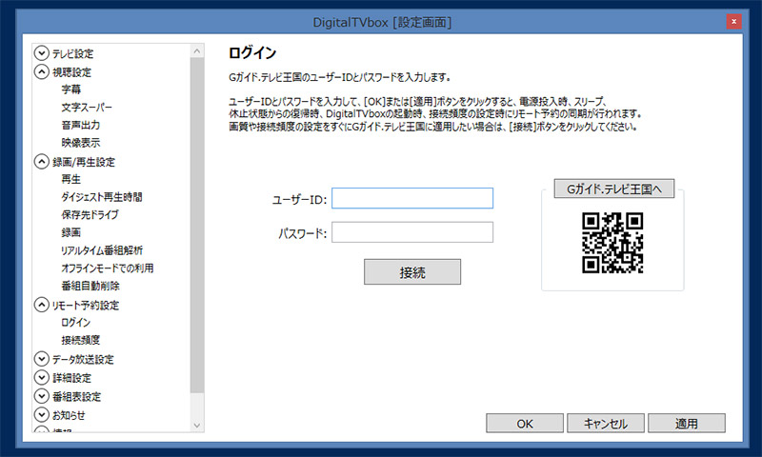762x457 pixels.
Task: Expand the 詳細設定 chevron icon
Action: coord(41,378)
